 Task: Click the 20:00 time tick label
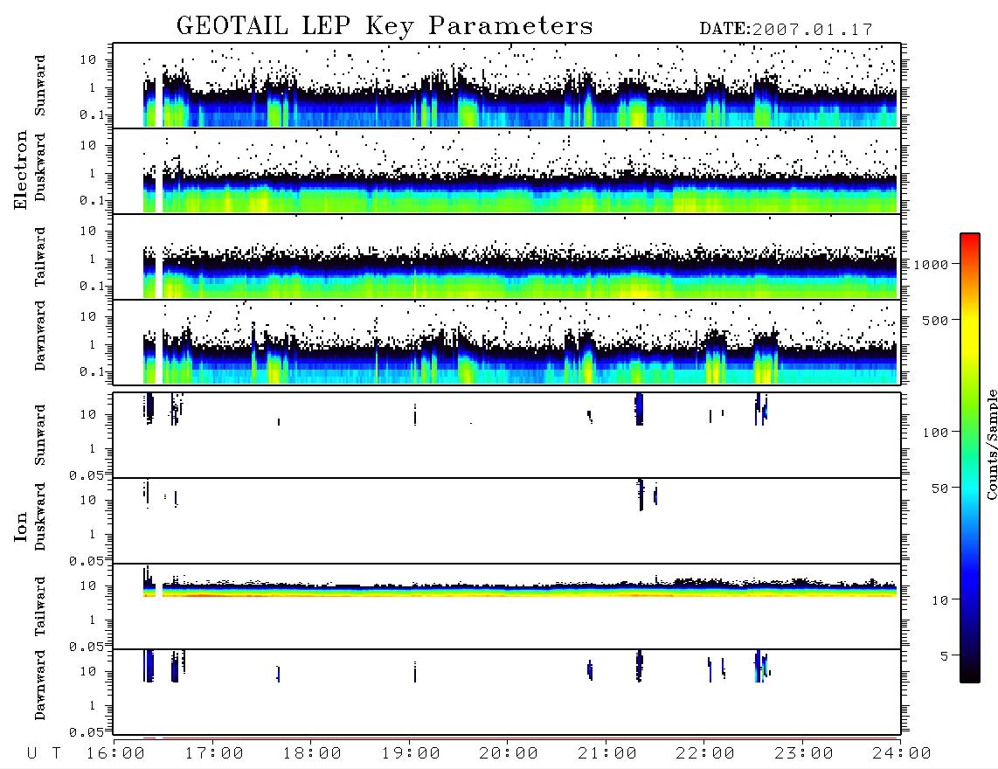pos(509,754)
